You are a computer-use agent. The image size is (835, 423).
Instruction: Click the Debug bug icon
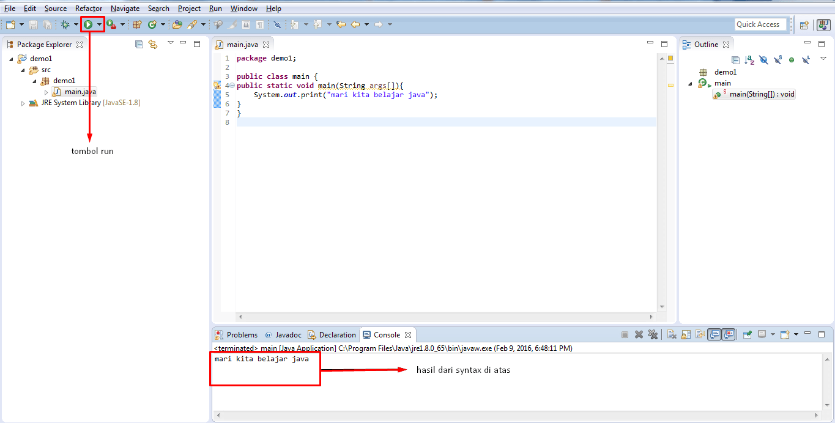coord(65,24)
